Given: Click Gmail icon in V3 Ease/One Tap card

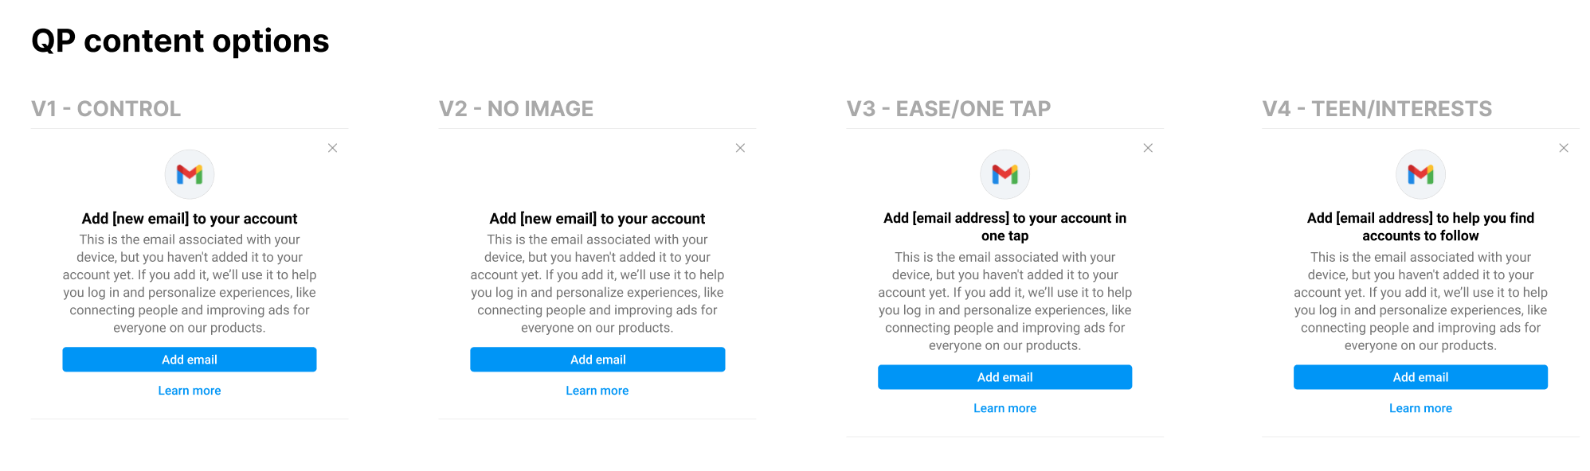Looking at the screenshot, I should pyautogui.click(x=1005, y=174).
